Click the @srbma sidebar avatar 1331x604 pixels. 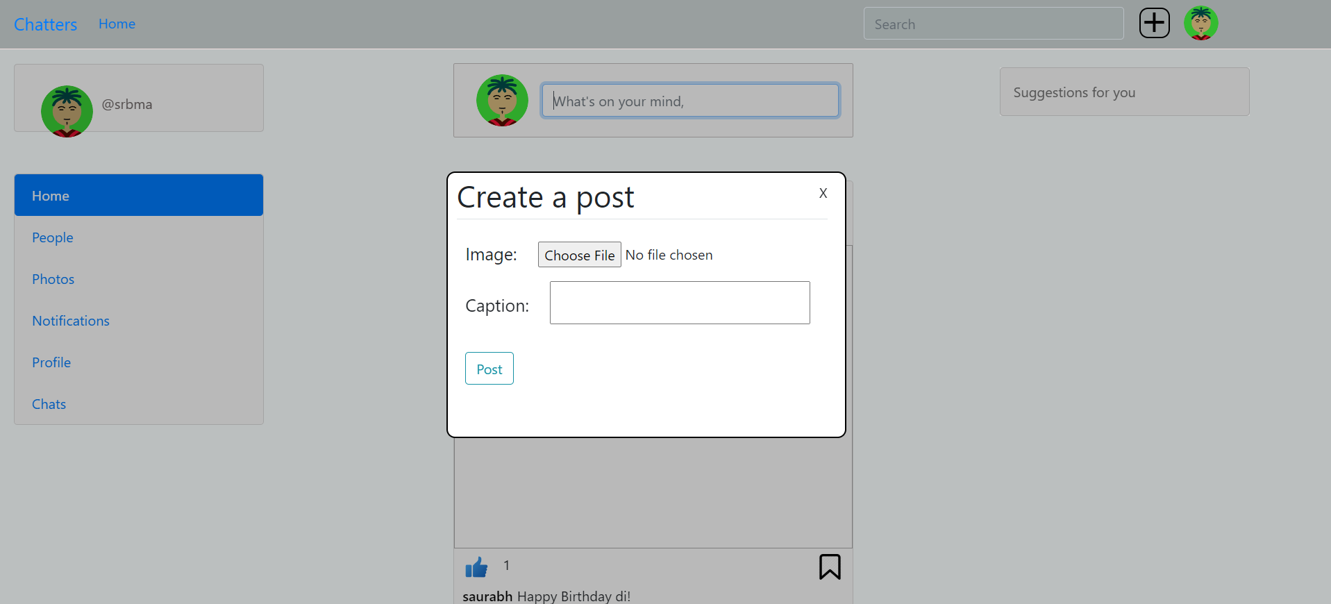(67, 111)
